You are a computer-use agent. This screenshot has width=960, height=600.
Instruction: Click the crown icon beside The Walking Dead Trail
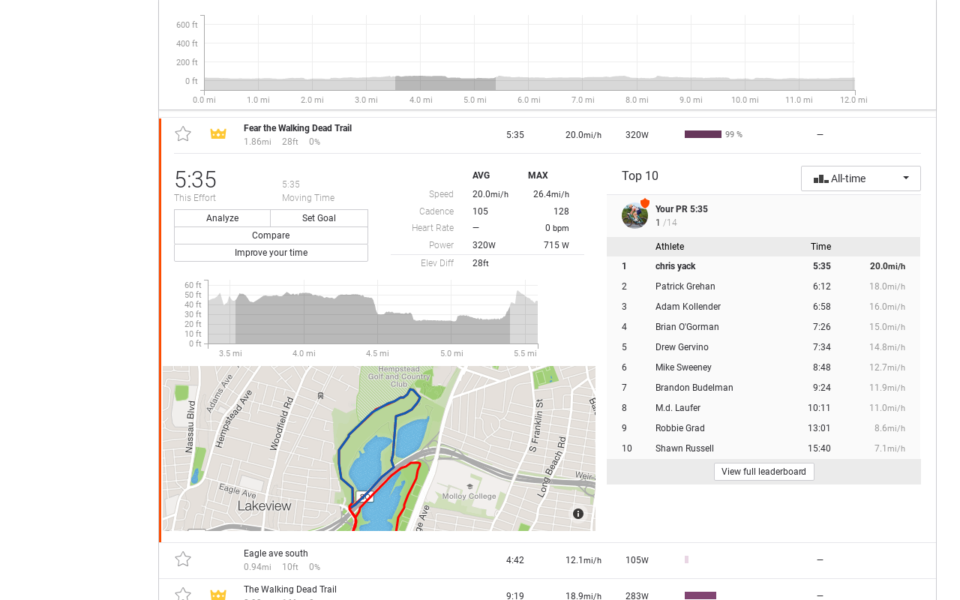click(x=218, y=595)
